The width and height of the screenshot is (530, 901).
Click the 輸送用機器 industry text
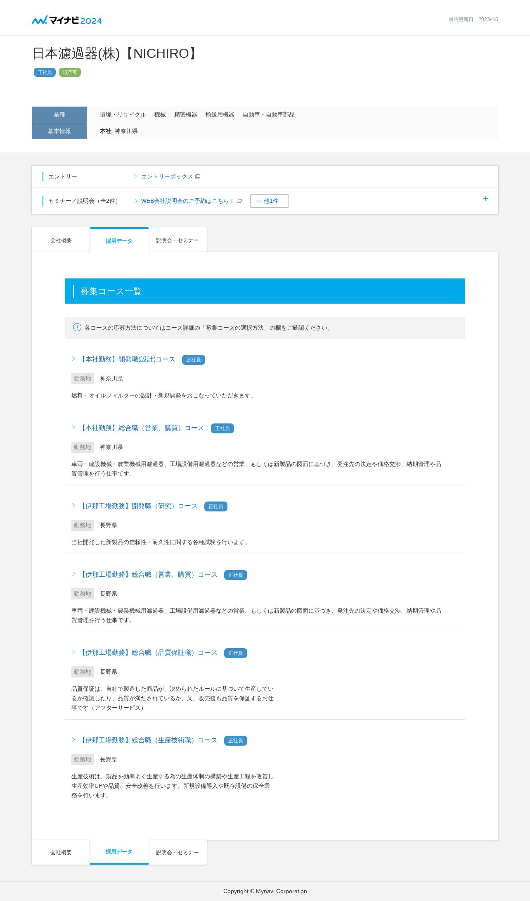coord(220,114)
